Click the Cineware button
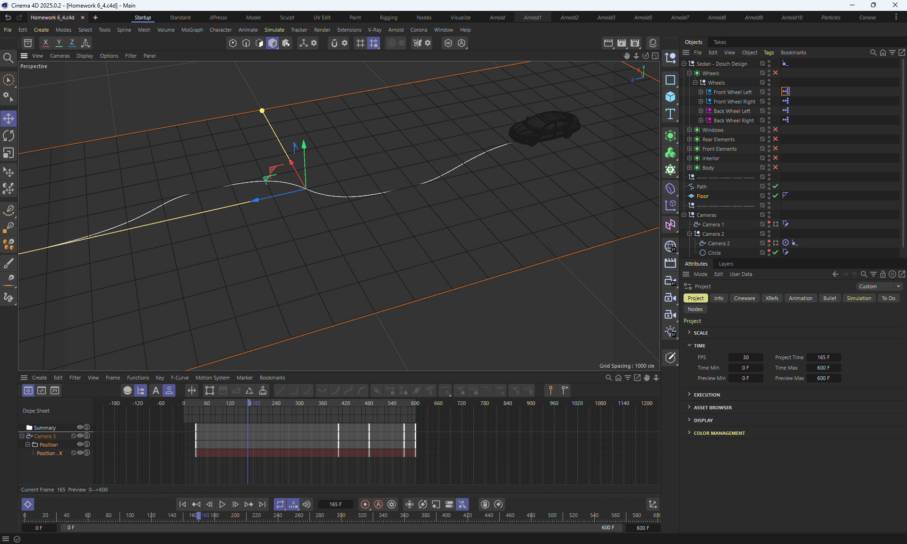Screen dimensions: 907x544 [744, 298]
